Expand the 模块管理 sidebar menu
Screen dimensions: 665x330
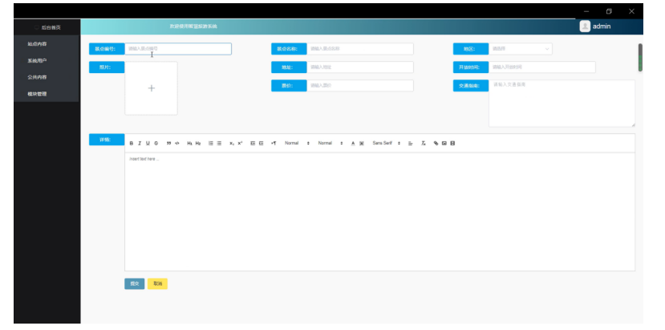[x=47, y=94]
